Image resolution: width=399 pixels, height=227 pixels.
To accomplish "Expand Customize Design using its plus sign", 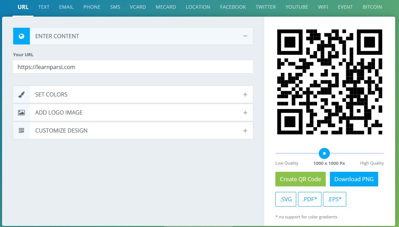I will pyautogui.click(x=245, y=131).
